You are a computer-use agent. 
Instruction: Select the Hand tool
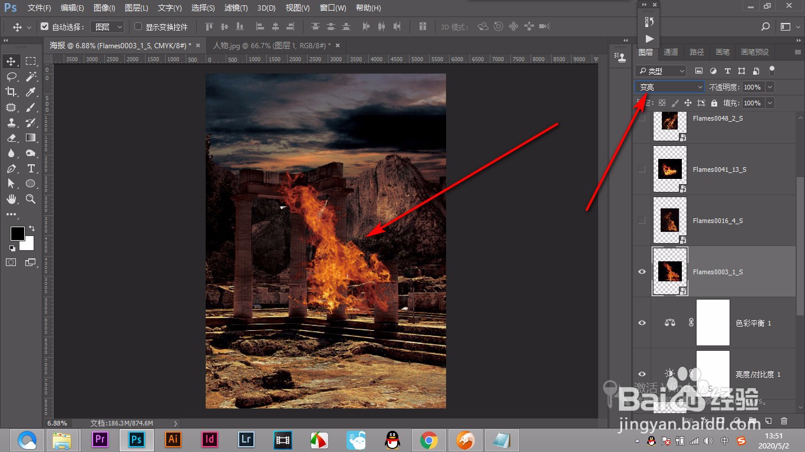coord(11,199)
